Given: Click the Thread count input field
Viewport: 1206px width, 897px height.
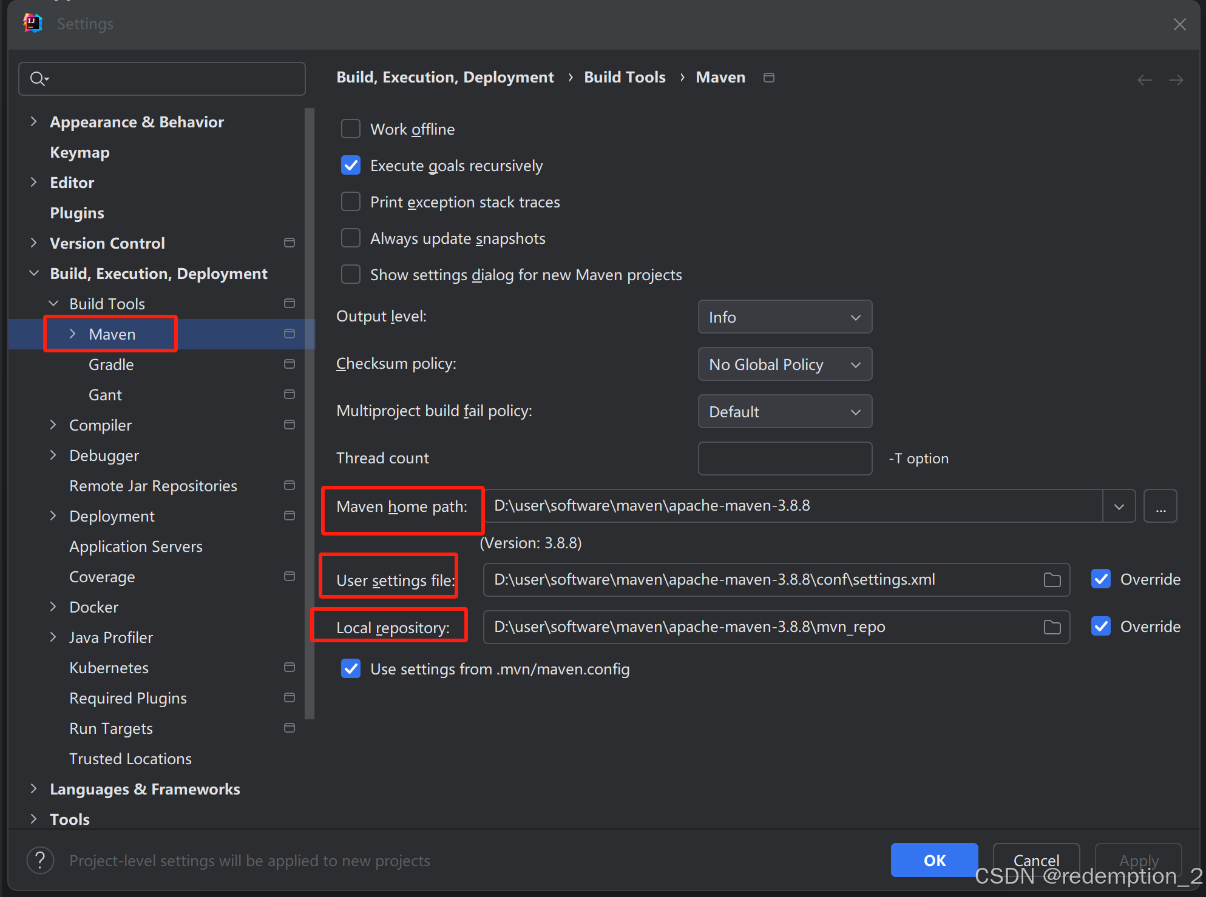Looking at the screenshot, I should [x=784, y=459].
